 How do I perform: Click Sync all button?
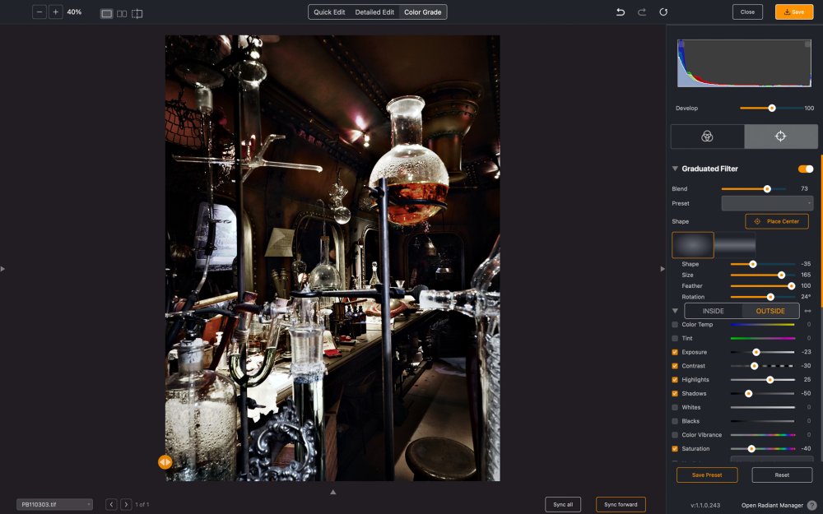pos(563,505)
